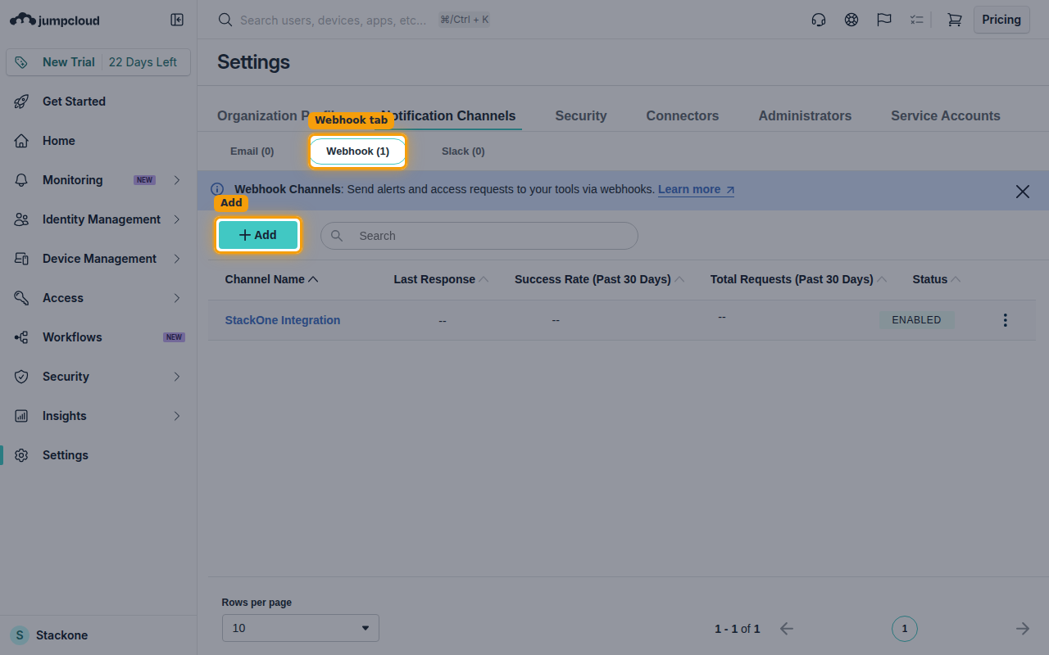
Task: Click the New Trial 22 Days Left button
Action: tap(98, 62)
